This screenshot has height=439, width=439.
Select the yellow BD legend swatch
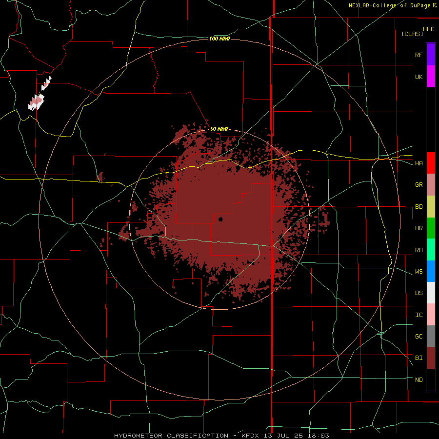click(431, 207)
